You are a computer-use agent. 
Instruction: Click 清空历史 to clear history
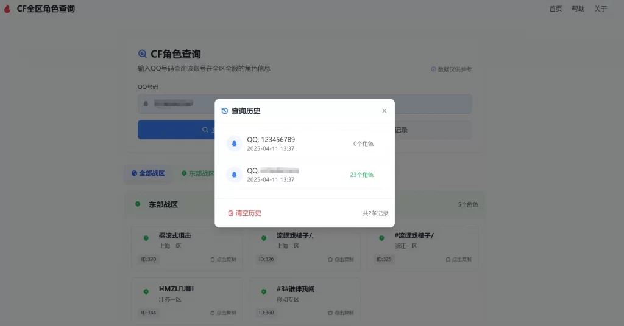tap(244, 213)
